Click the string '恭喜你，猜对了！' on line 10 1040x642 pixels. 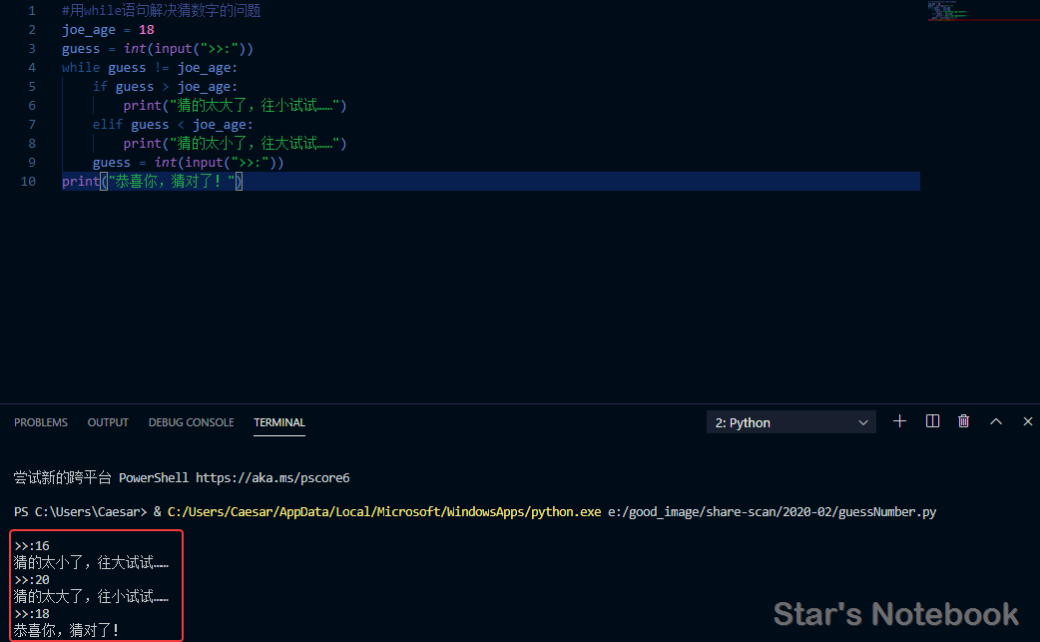click(171, 181)
